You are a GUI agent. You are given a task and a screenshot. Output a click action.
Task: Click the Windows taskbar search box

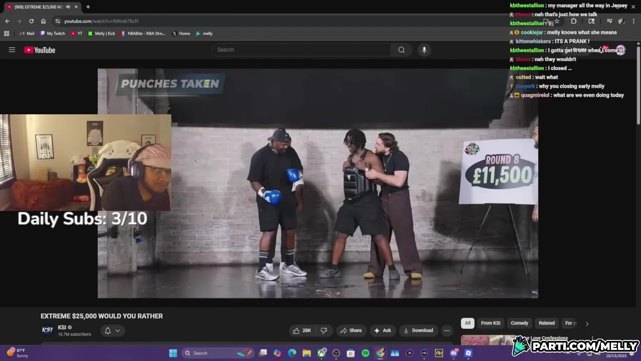point(218,353)
